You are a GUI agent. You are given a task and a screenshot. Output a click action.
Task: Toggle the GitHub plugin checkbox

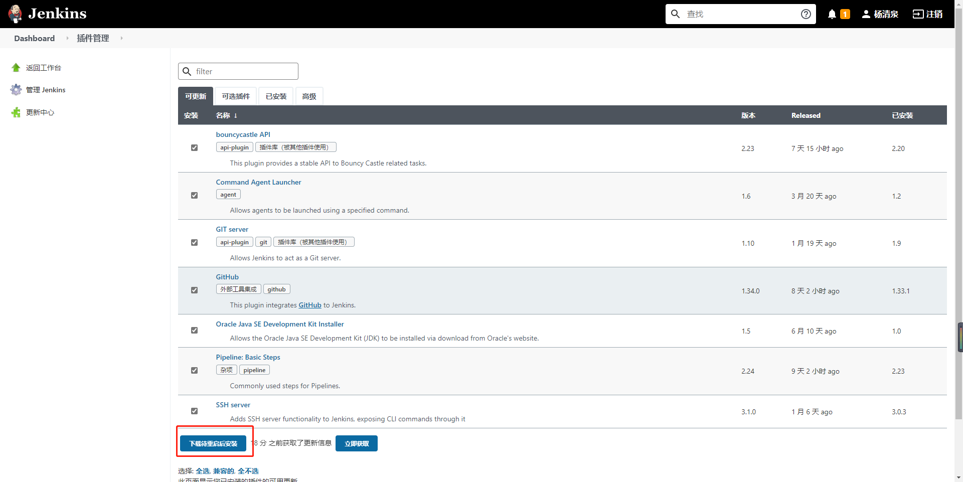tap(194, 290)
